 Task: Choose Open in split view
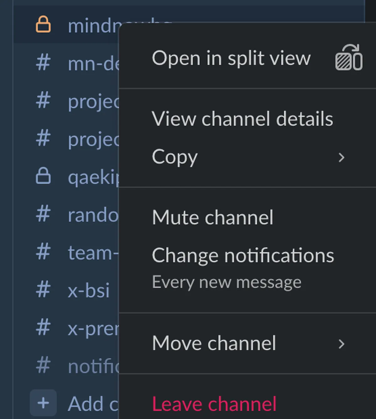[232, 59]
